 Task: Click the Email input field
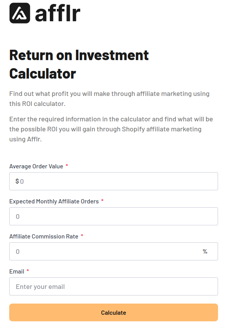click(114, 286)
